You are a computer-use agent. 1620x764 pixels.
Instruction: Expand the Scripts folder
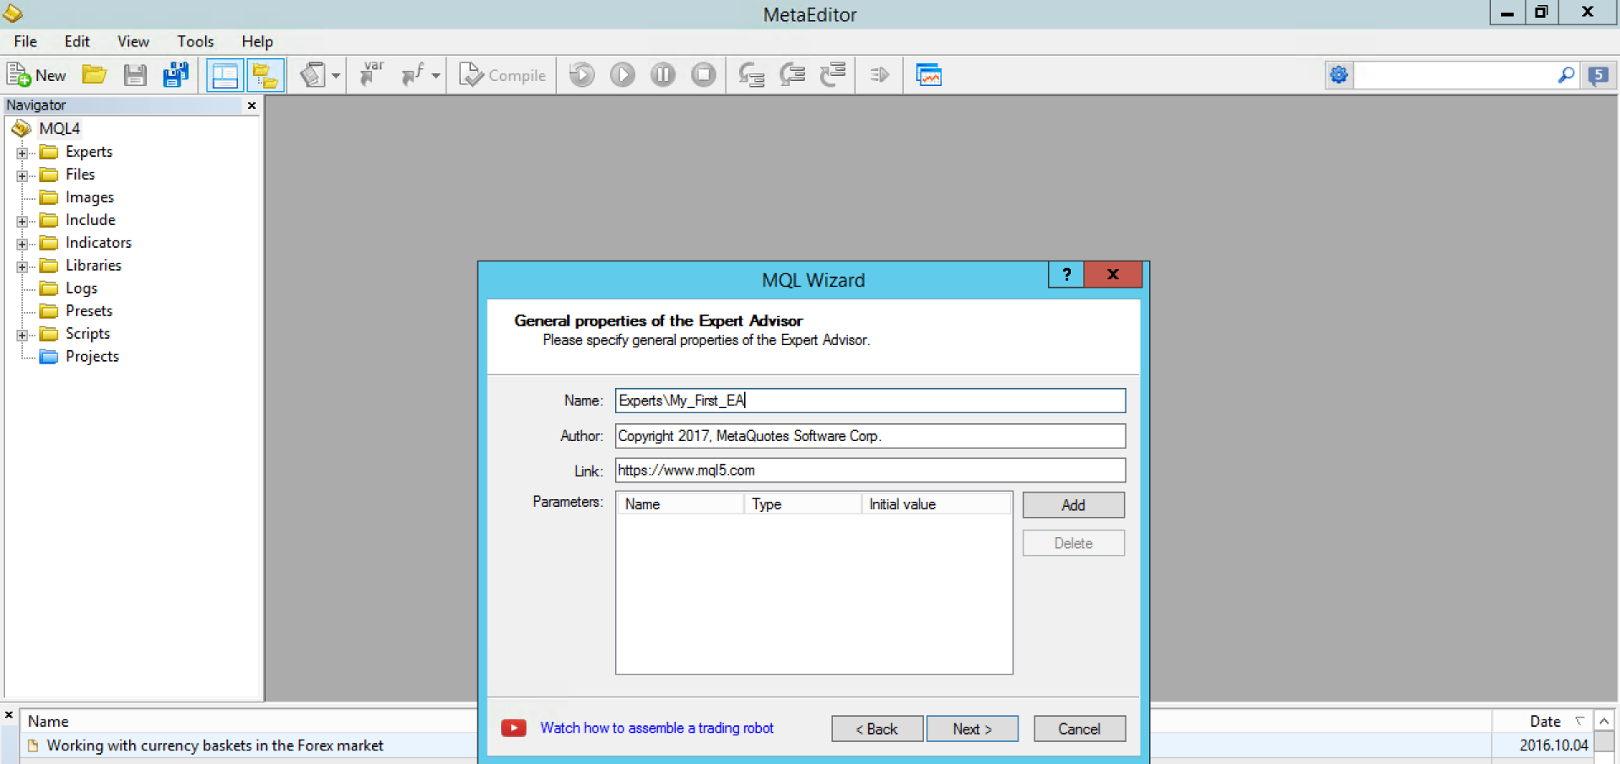(22, 335)
